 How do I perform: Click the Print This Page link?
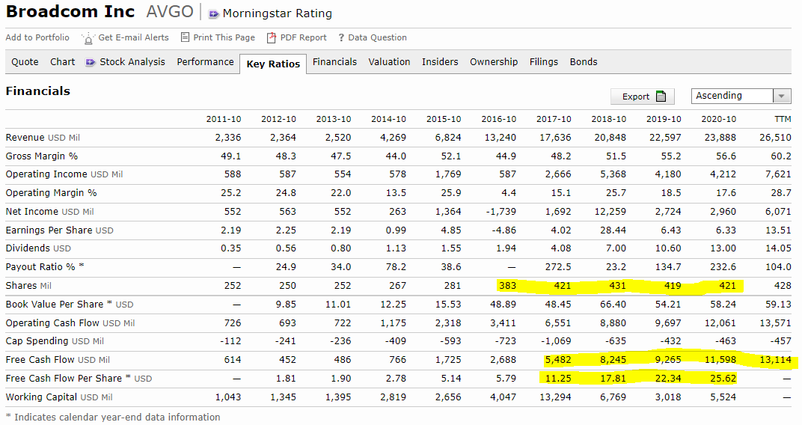224,37
